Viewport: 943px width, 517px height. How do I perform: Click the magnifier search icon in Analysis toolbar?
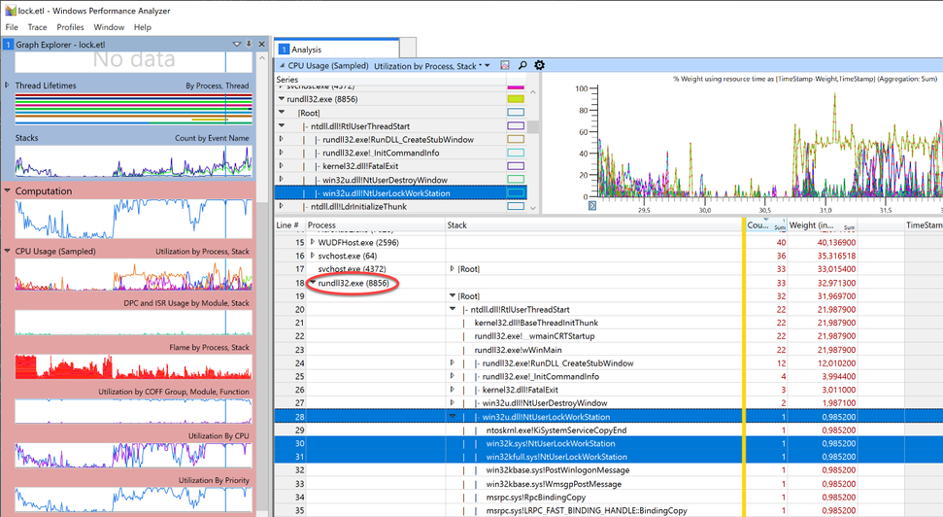click(x=522, y=66)
